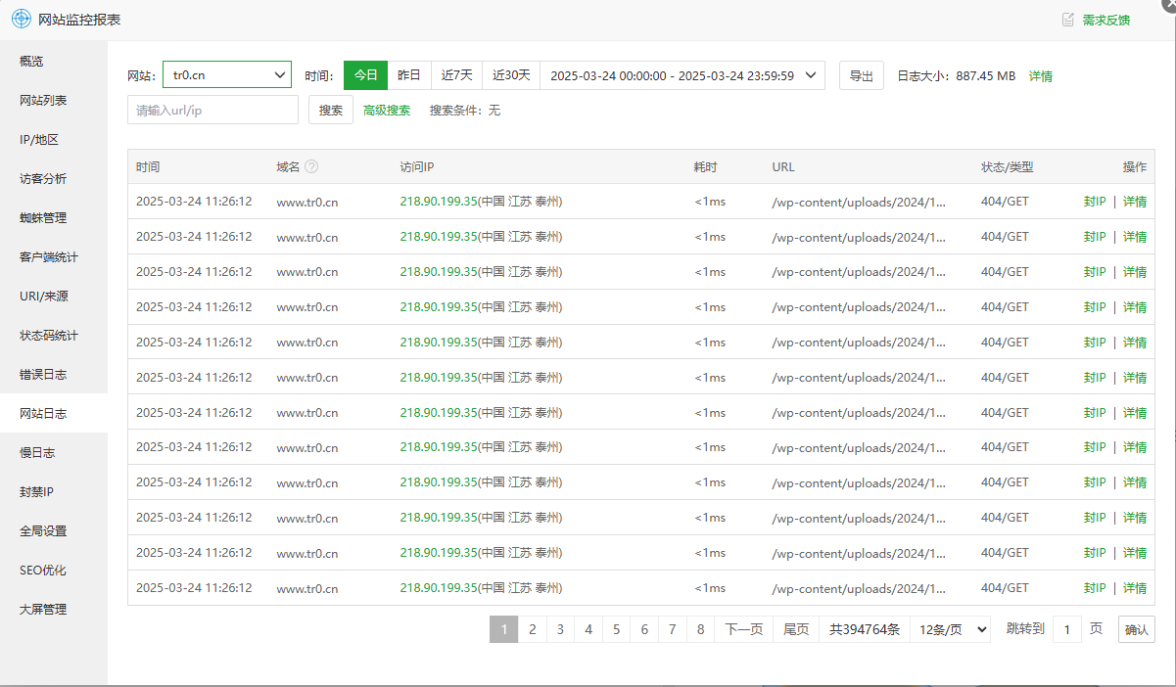Select IP/地区 from the sidebar
Viewport: 1176px width, 687px height.
[x=54, y=140]
